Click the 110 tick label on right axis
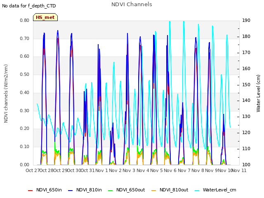Viewport: 264px width, 198px height. click(246, 148)
